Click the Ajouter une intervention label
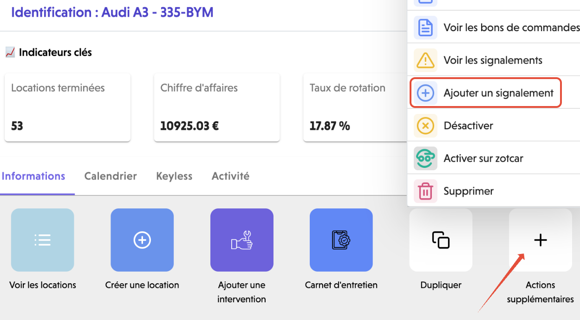The image size is (580, 320). [241, 292]
